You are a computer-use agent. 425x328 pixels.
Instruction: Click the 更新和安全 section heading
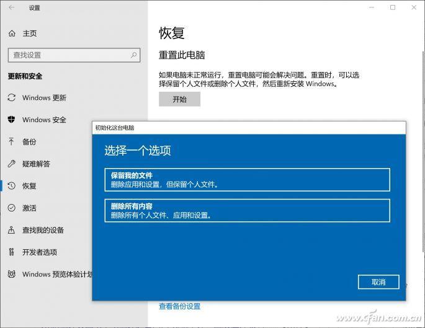25,76
